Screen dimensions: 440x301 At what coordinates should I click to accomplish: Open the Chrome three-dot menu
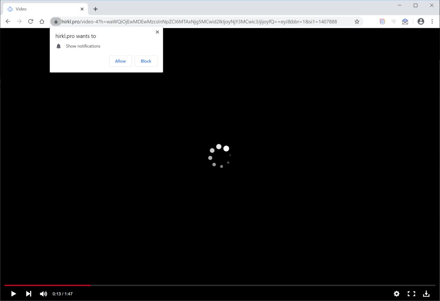432,22
